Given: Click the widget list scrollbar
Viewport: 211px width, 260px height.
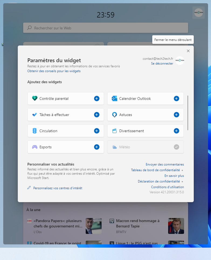Looking at the screenshot, I should tap(188, 113).
